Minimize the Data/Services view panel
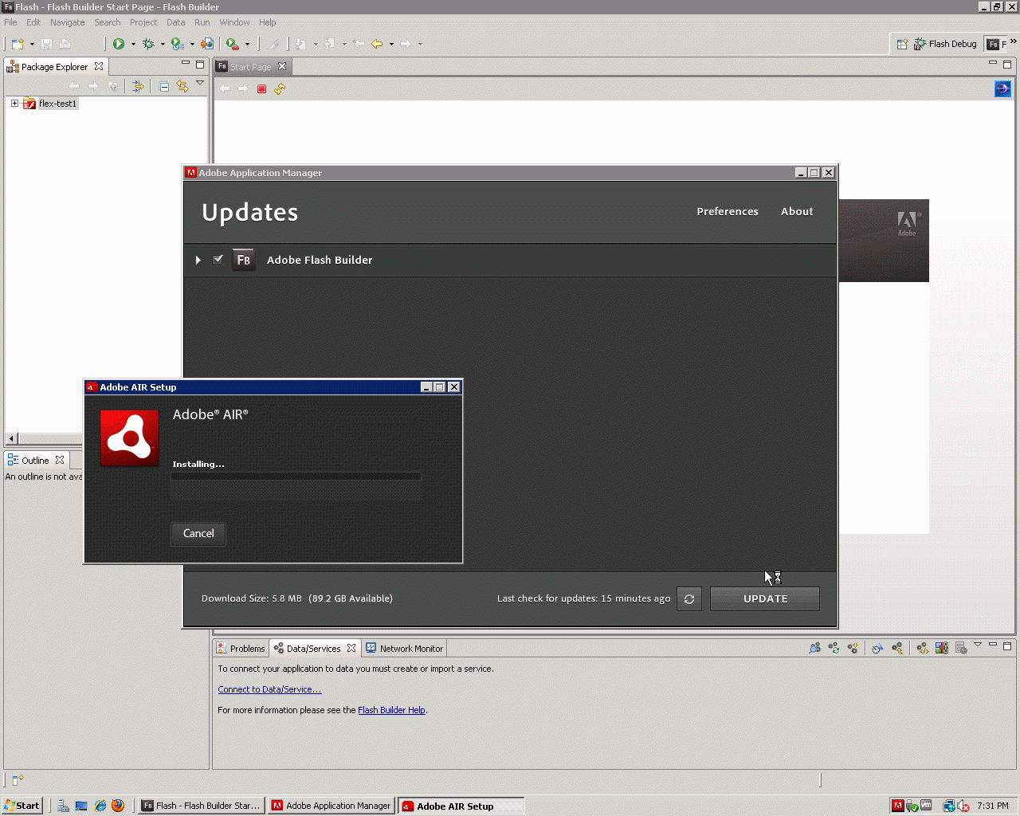Screen dimensions: 1020x816 pos(993,645)
